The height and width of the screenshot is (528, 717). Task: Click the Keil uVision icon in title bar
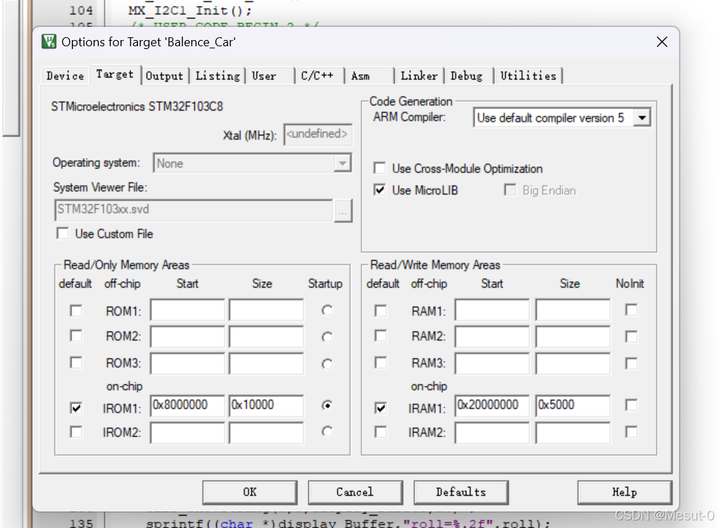click(48, 41)
